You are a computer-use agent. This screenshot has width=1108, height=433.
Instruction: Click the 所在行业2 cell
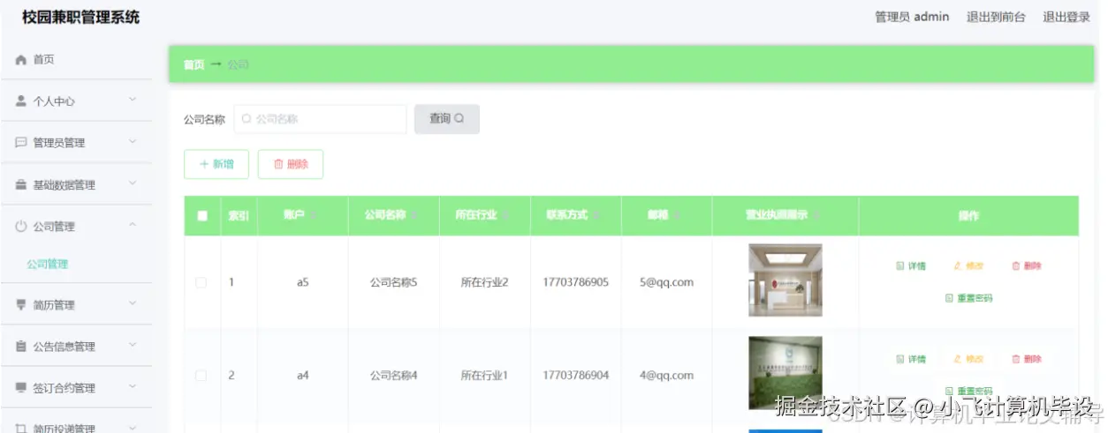click(484, 282)
